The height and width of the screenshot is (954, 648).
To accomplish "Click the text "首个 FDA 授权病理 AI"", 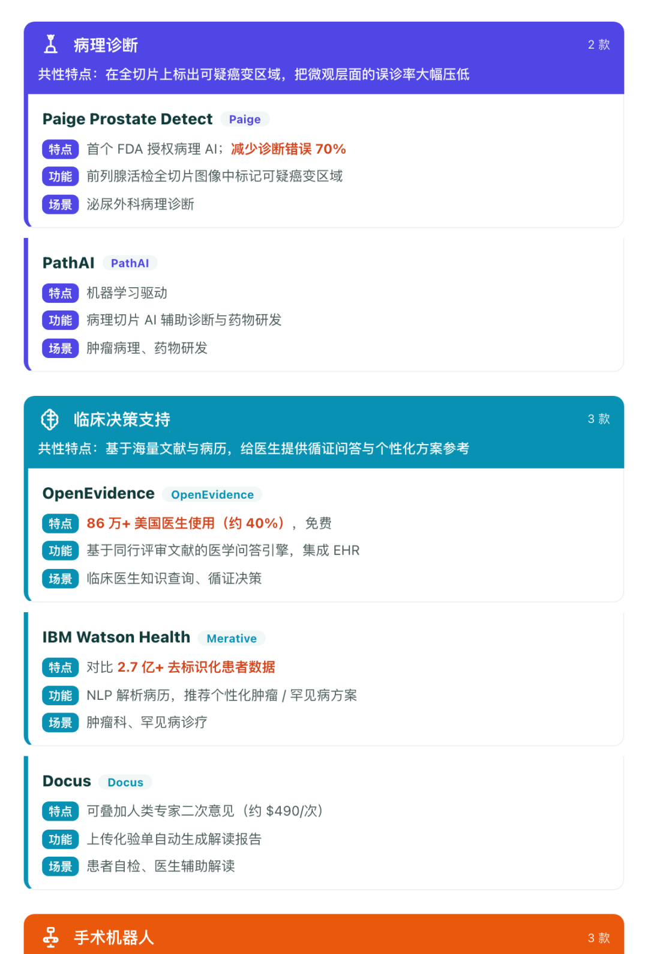I will click(152, 149).
